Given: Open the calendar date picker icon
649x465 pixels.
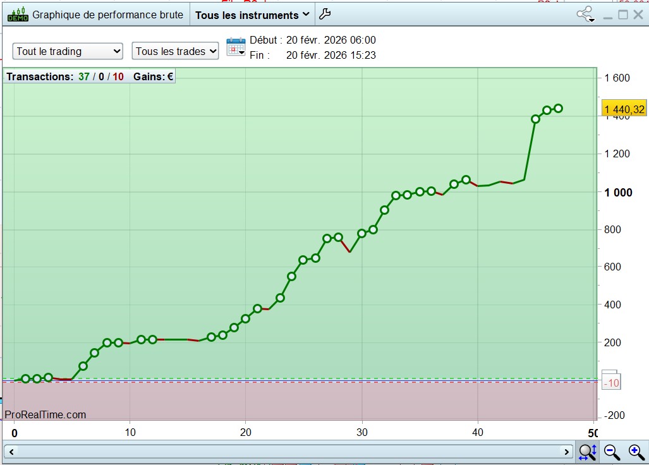Looking at the screenshot, I should [236, 47].
